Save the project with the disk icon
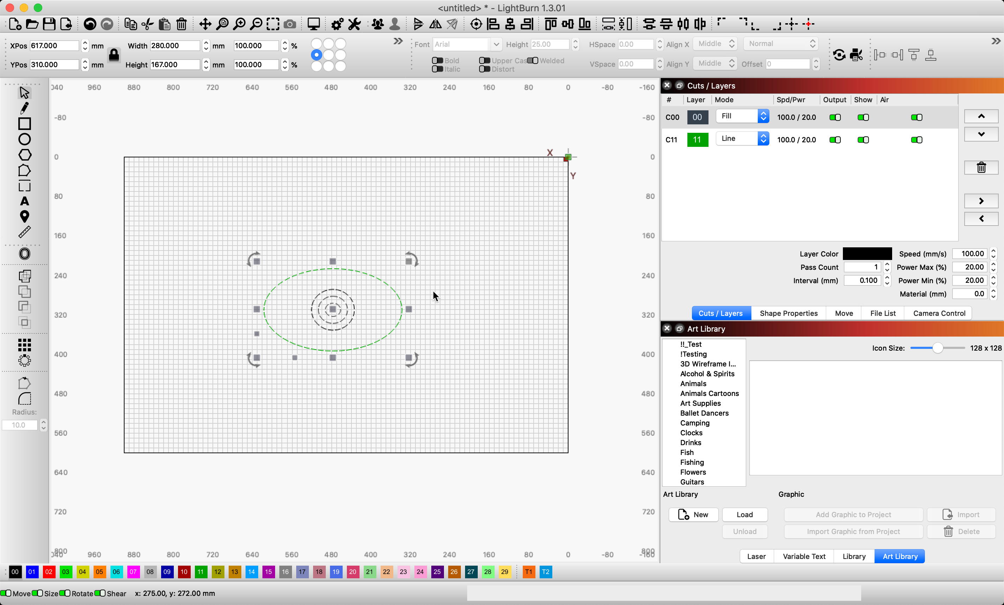Screen dimensions: 1004x605 pos(49,24)
